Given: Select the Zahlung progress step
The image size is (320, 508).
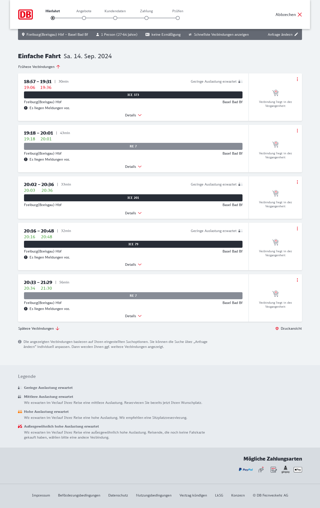Looking at the screenshot, I should [x=146, y=18].
